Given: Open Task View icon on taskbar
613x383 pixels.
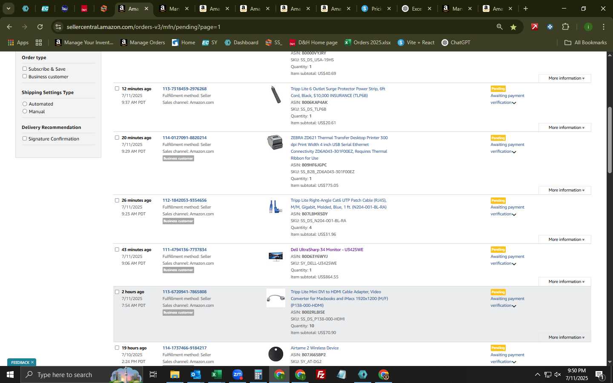Looking at the screenshot, I should [x=153, y=374].
